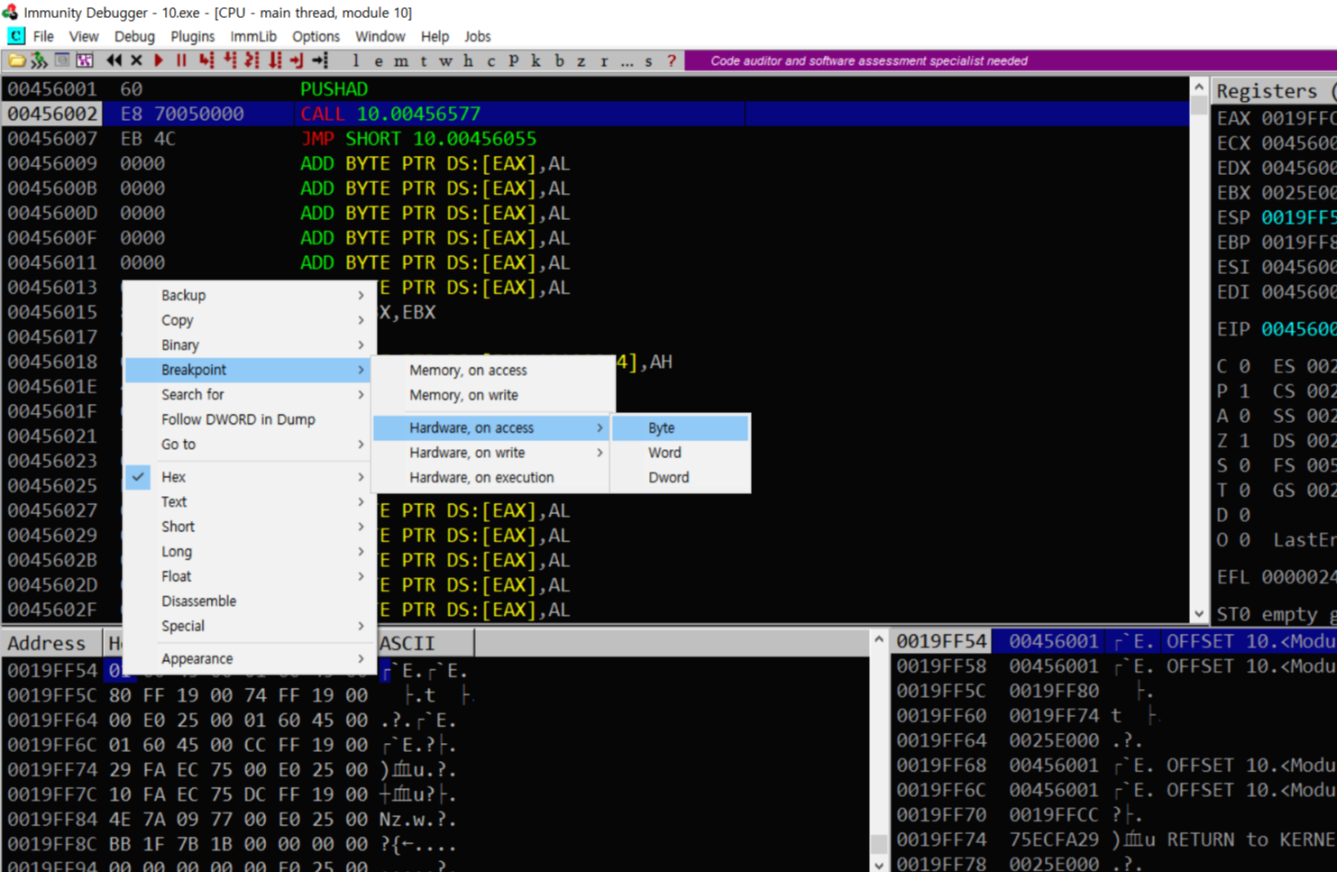Click the Trace over toolbar icon
This screenshot has width=1337, height=872.
(275, 60)
